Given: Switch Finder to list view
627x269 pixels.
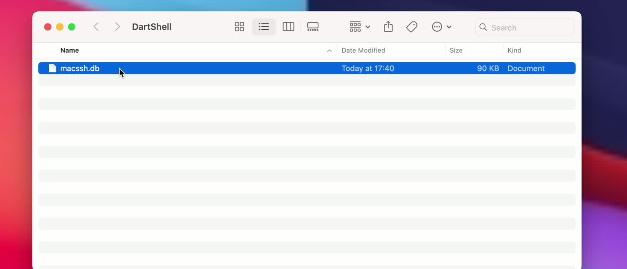Looking at the screenshot, I should pyautogui.click(x=264, y=27).
